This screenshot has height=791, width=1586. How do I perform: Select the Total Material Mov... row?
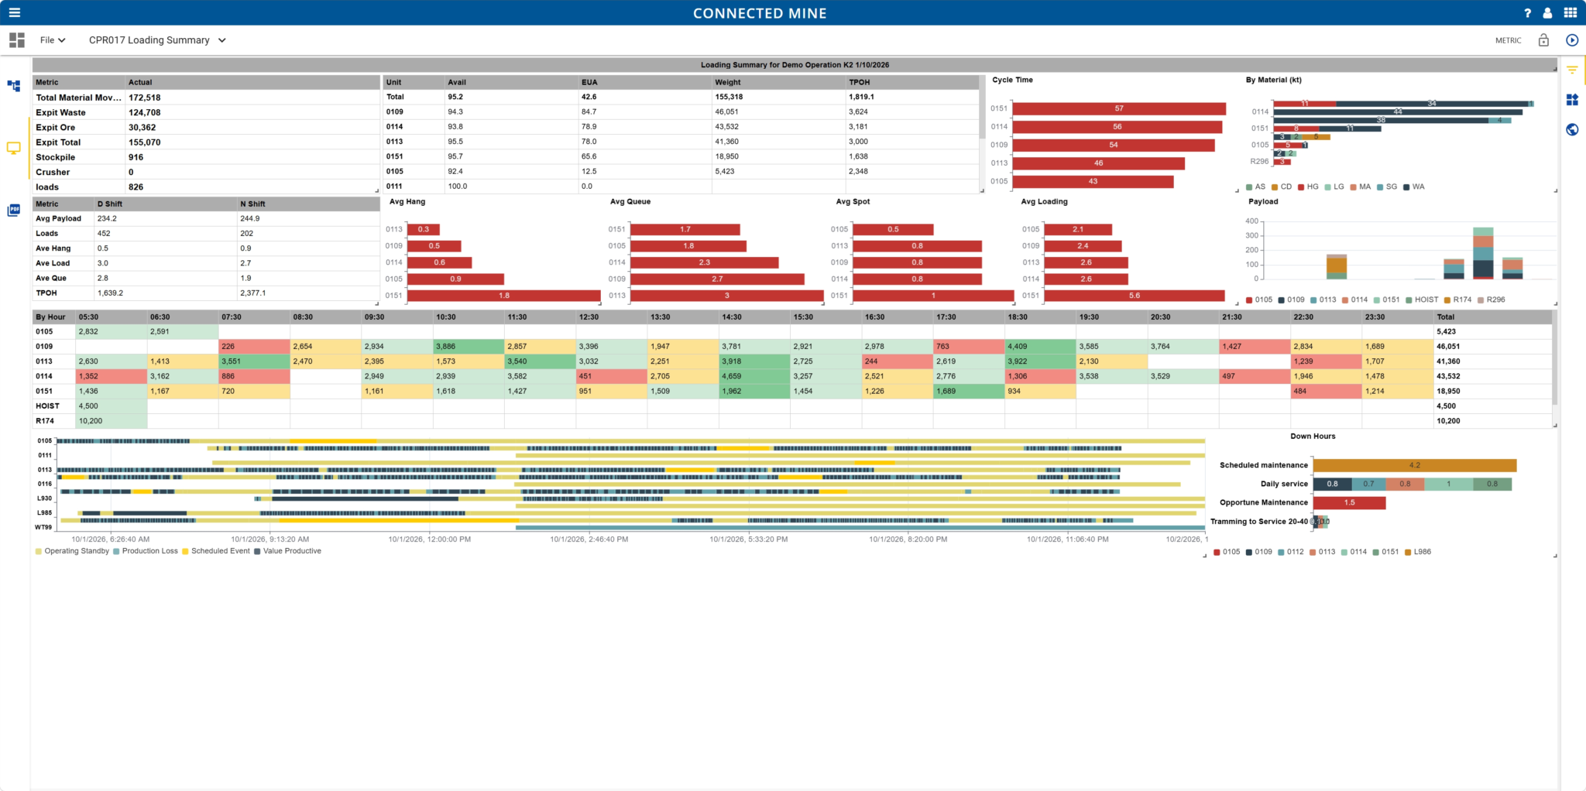pyautogui.click(x=206, y=98)
